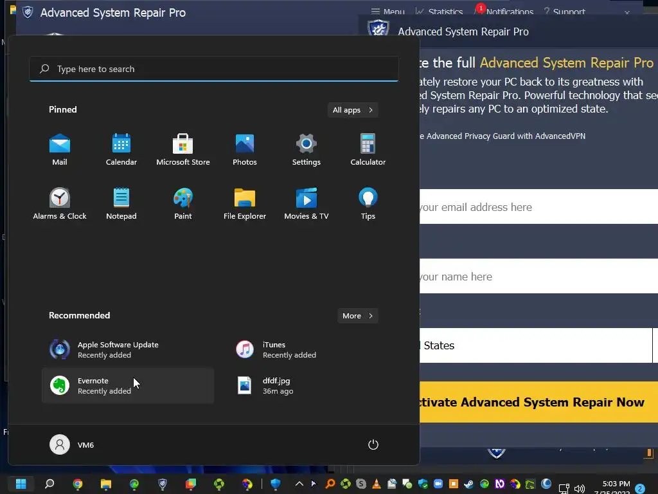Click the Windows Start button on taskbar
The height and width of the screenshot is (494, 658).
pos(21,484)
